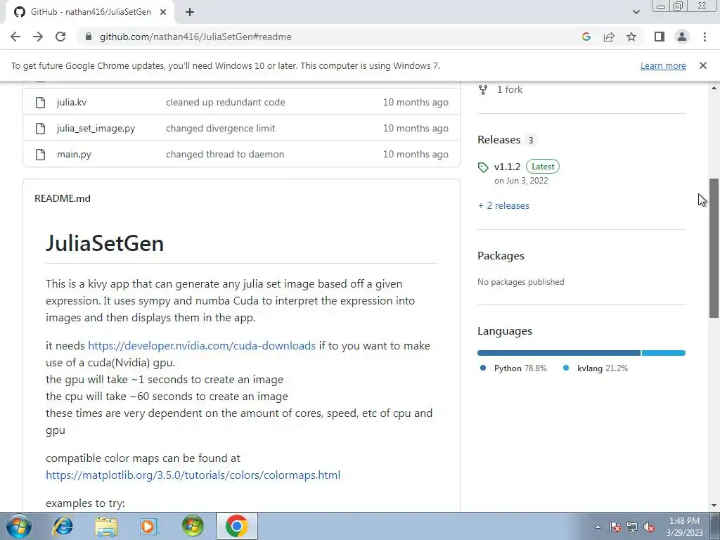Open a new browser tab

pos(190,12)
